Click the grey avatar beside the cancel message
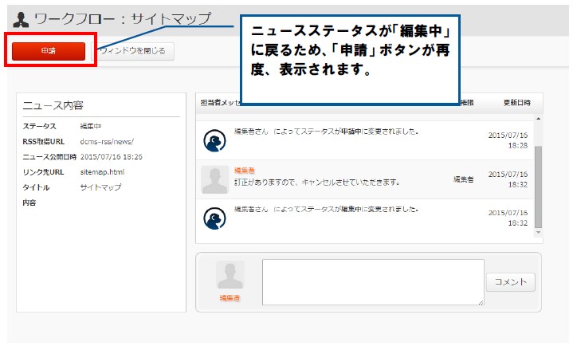The width and height of the screenshot is (573, 346). click(x=215, y=179)
